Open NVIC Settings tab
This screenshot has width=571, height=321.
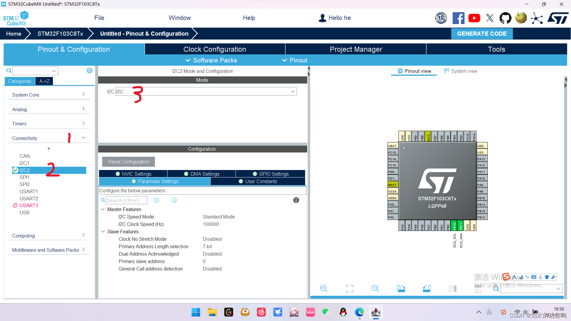133,174
